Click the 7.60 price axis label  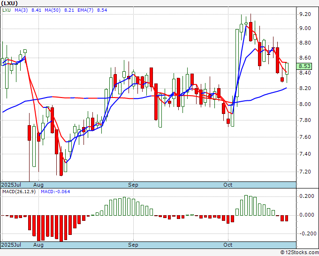(x=305, y=137)
